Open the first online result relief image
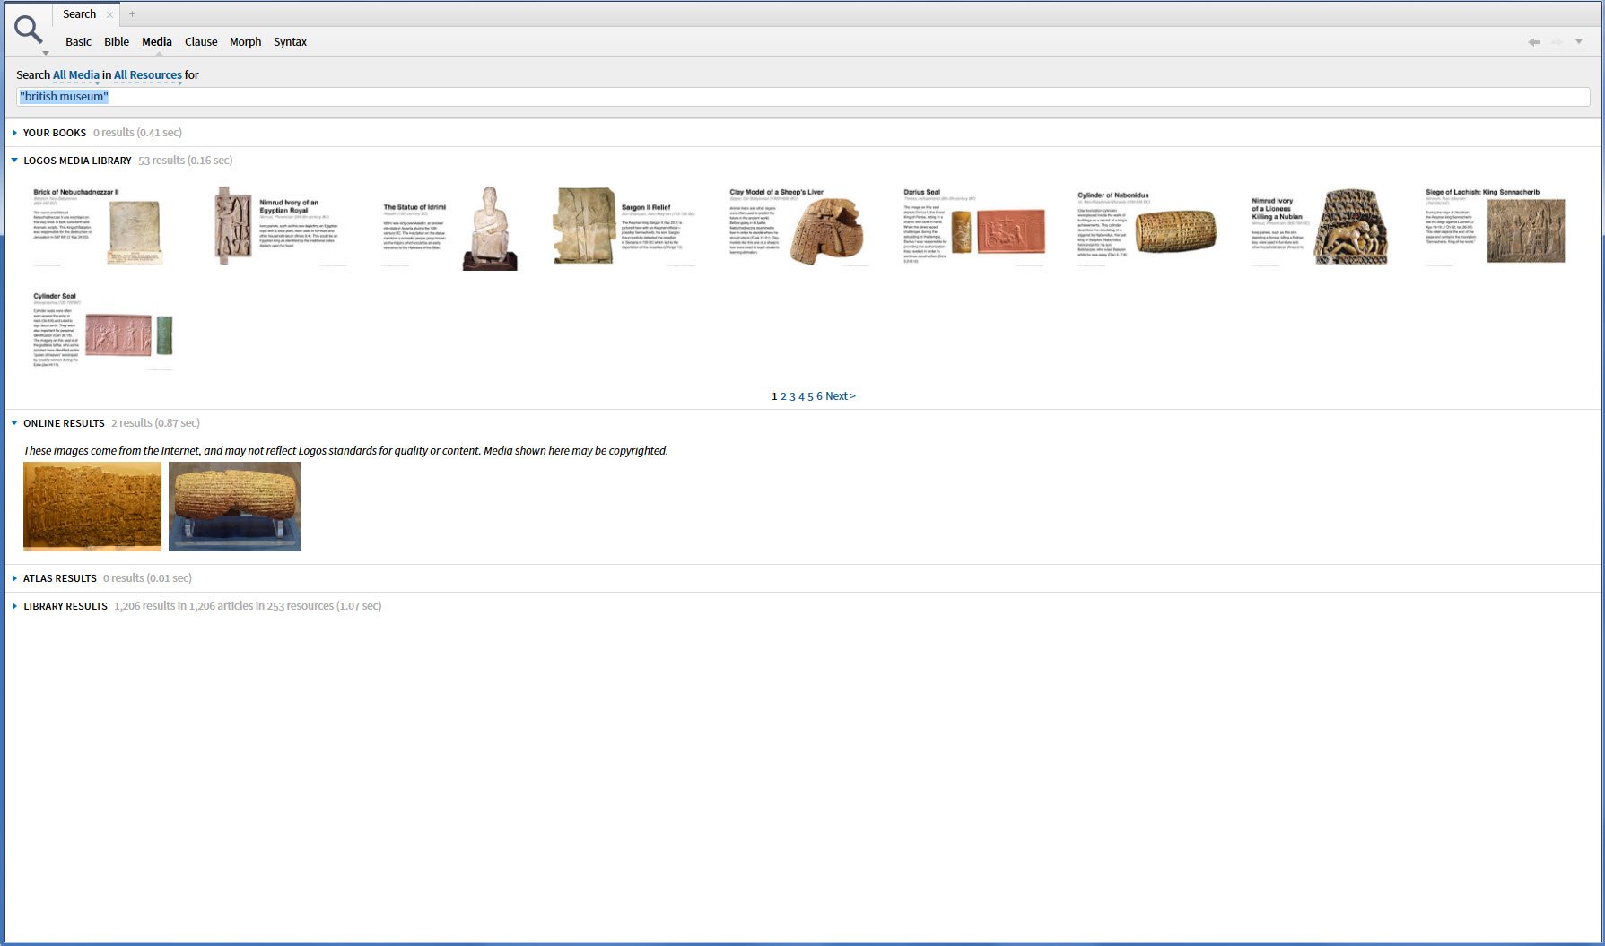1605x946 pixels. [x=92, y=507]
